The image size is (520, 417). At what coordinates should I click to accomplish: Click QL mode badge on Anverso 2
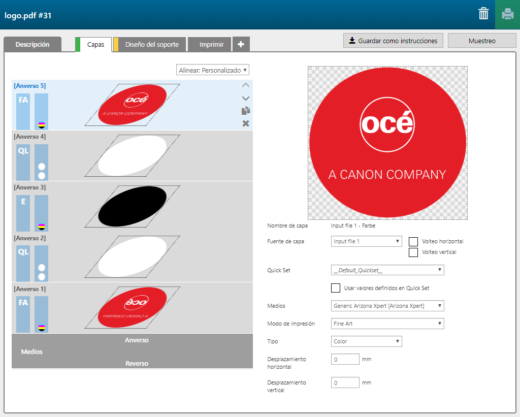tap(23, 264)
